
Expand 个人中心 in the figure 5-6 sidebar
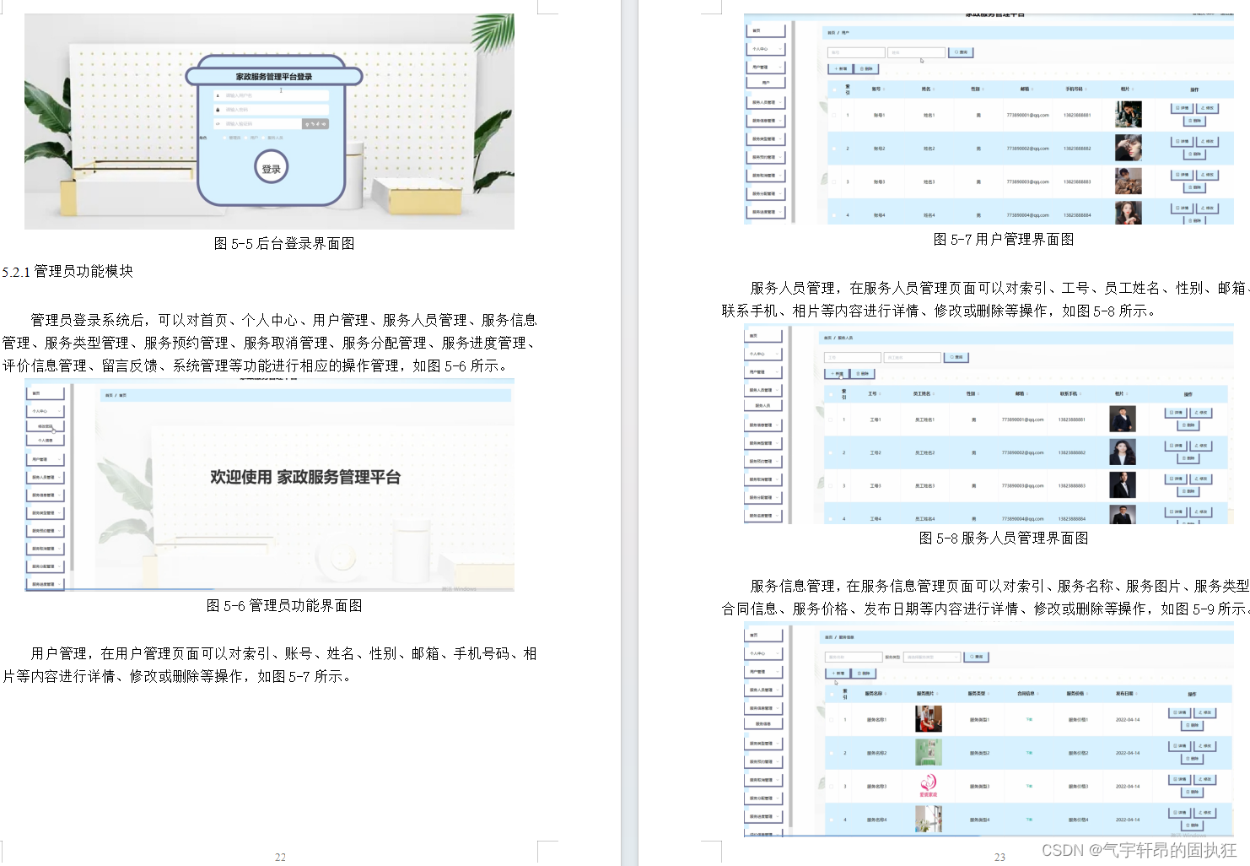[46, 411]
